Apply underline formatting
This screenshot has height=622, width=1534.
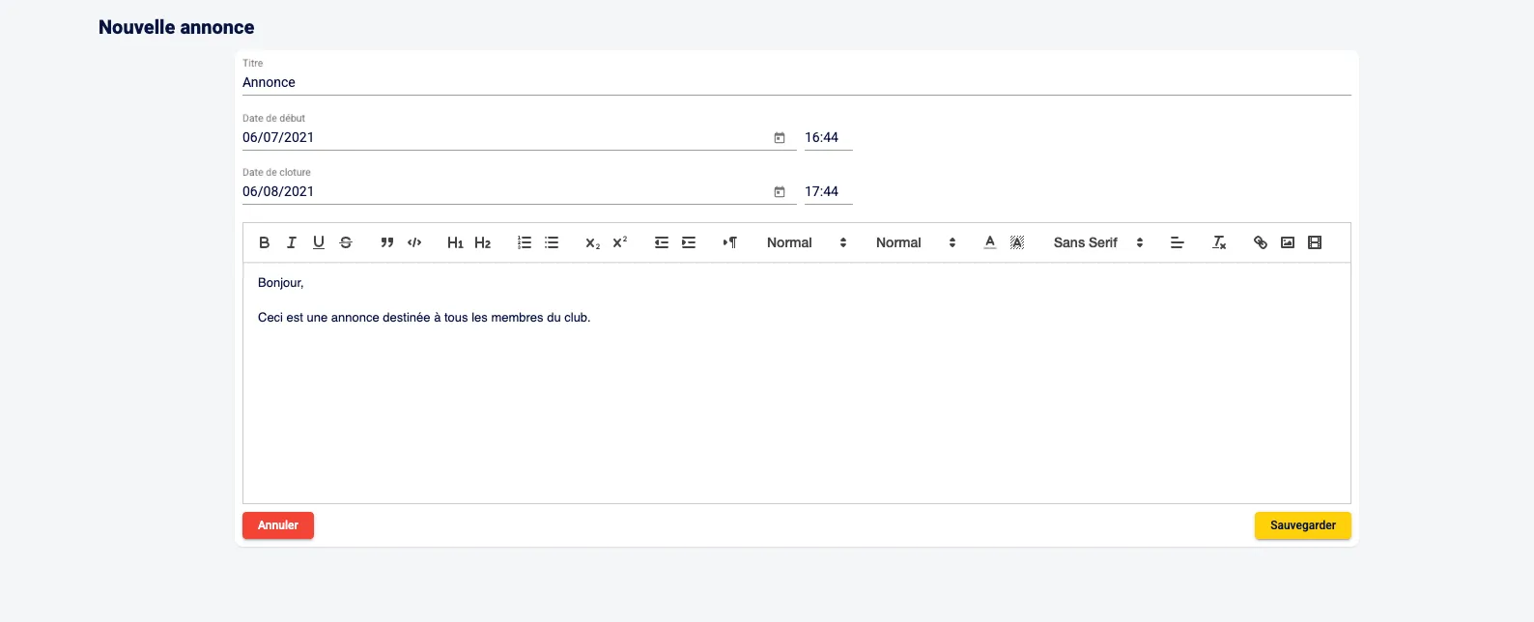pyautogui.click(x=318, y=243)
